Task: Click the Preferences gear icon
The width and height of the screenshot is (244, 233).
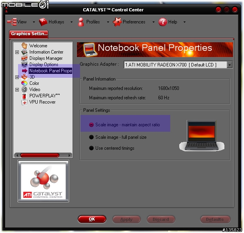Action: (x=117, y=22)
